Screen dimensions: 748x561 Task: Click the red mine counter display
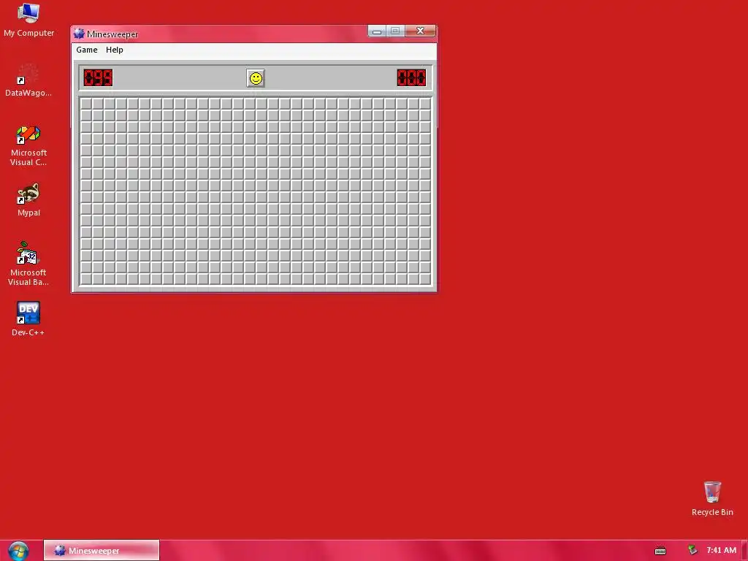(x=99, y=77)
